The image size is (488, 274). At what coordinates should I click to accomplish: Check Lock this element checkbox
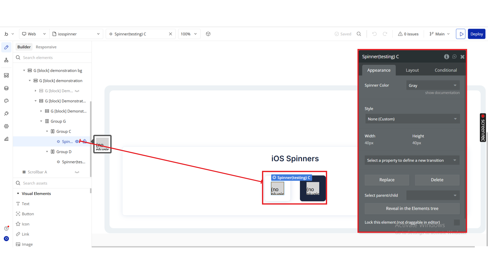pos(457,222)
